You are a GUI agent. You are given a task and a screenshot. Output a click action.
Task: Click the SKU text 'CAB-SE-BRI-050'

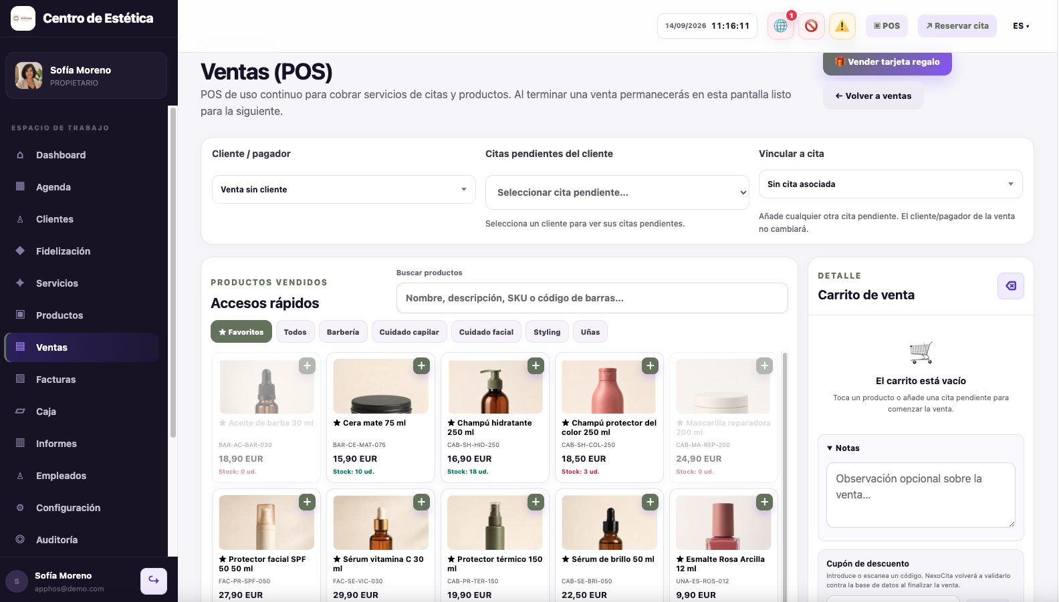point(586,581)
